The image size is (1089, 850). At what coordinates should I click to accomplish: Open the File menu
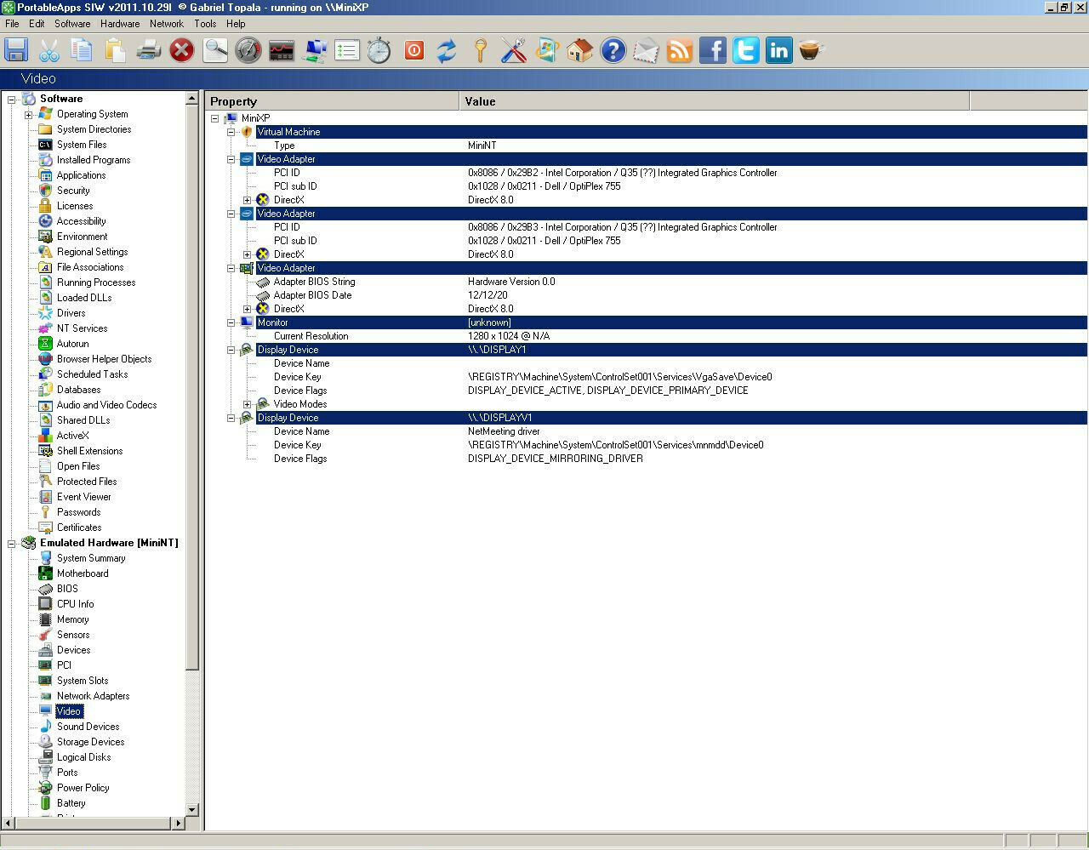tap(12, 24)
